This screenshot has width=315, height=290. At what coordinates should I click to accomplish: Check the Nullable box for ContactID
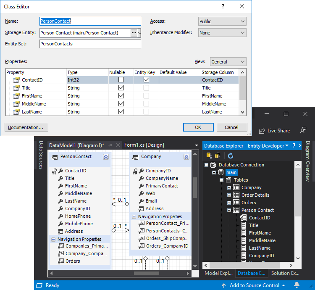pos(121,80)
